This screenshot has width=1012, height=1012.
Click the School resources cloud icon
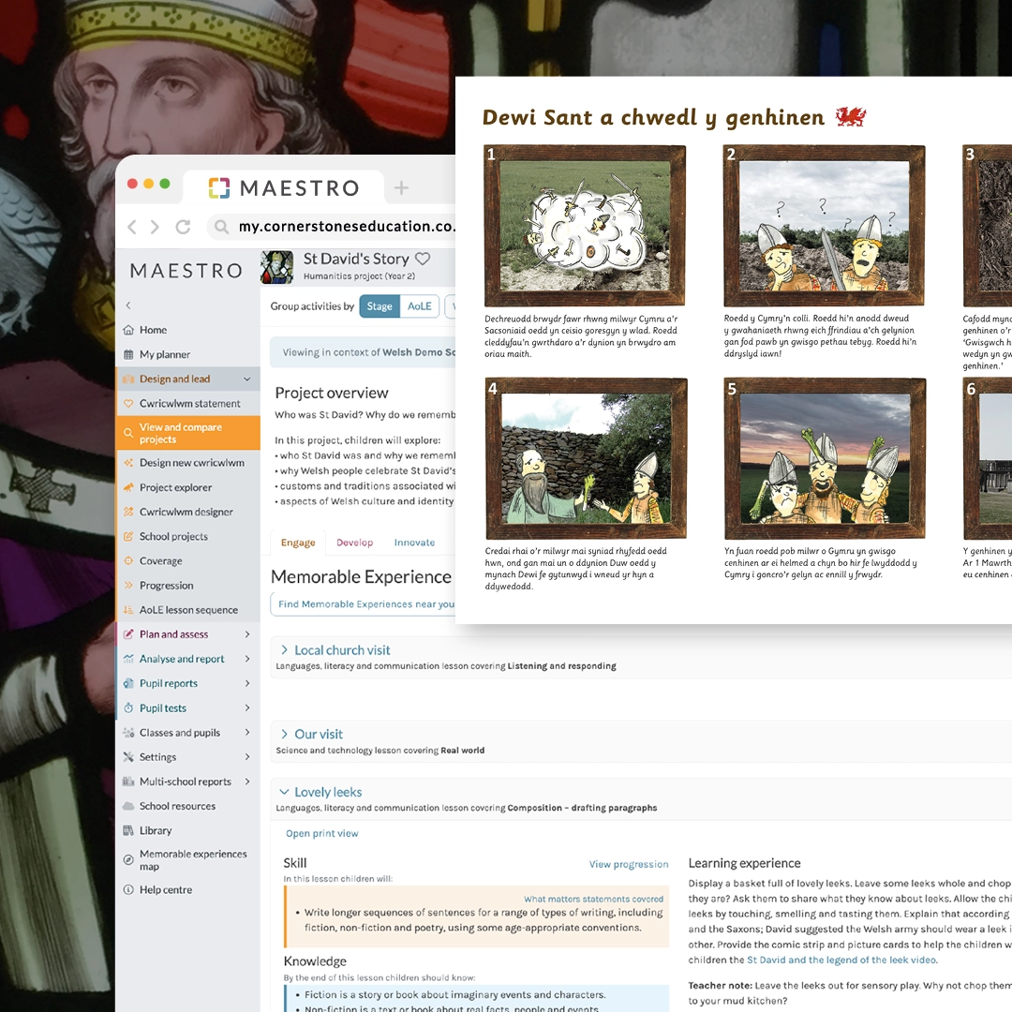(x=128, y=806)
